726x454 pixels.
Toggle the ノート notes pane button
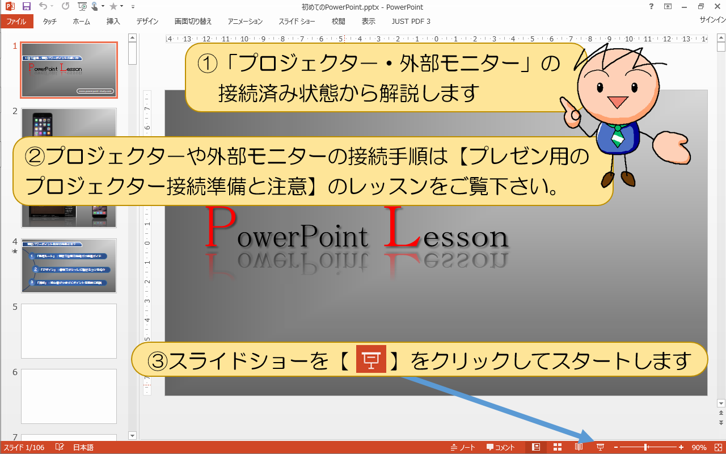click(x=463, y=448)
